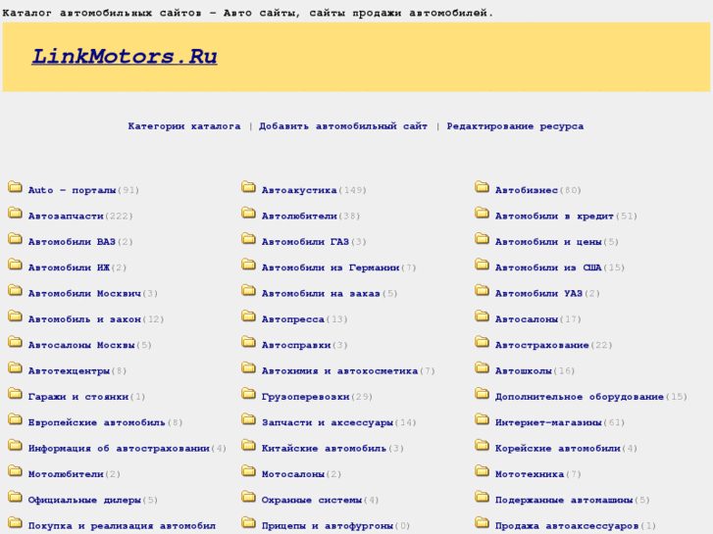Open Редактирование ресурса page

[515, 126]
